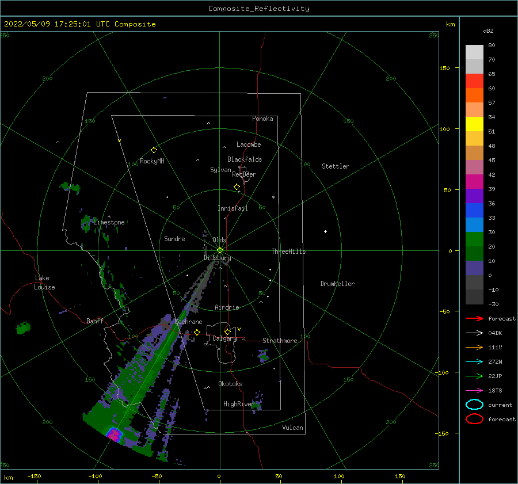Click the Banff label
The width and height of the screenshot is (518, 484).
(95, 321)
